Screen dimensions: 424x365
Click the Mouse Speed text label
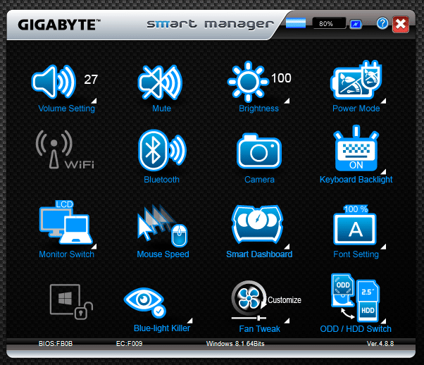coord(163,254)
